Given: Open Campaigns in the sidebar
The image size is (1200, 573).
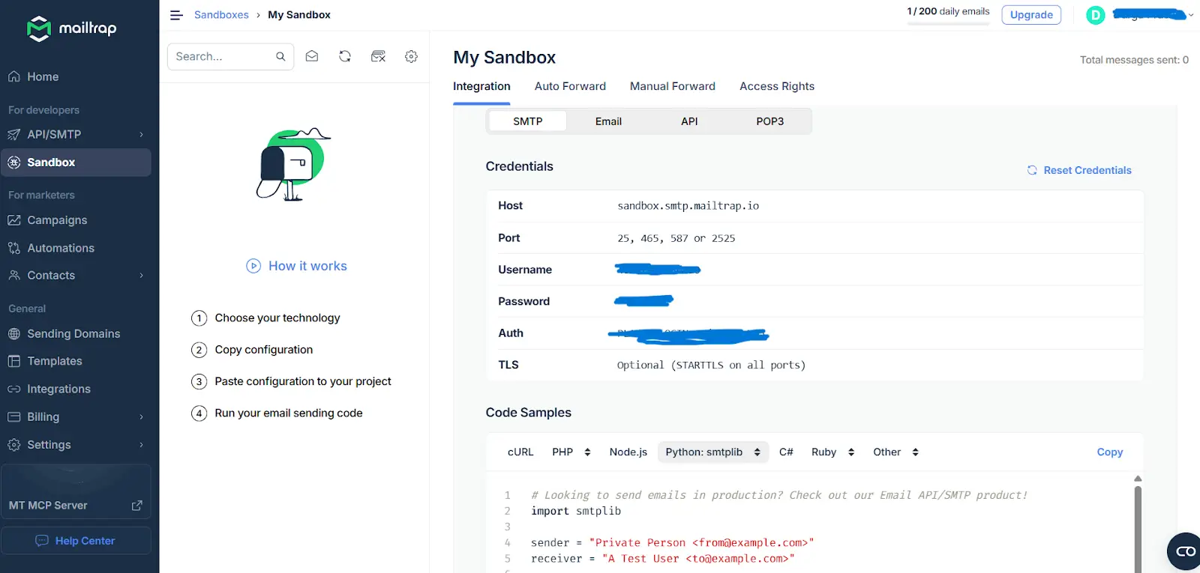Looking at the screenshot, I should coord(76,220).
